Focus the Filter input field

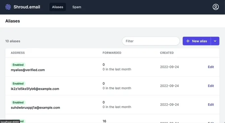click(151, 41)
